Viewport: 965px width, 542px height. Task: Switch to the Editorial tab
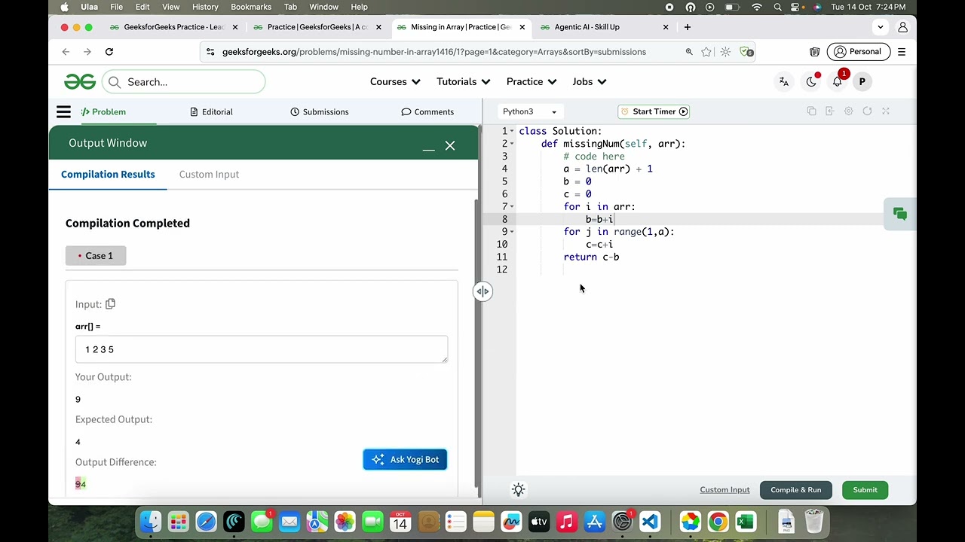click(x=211, y=112)
